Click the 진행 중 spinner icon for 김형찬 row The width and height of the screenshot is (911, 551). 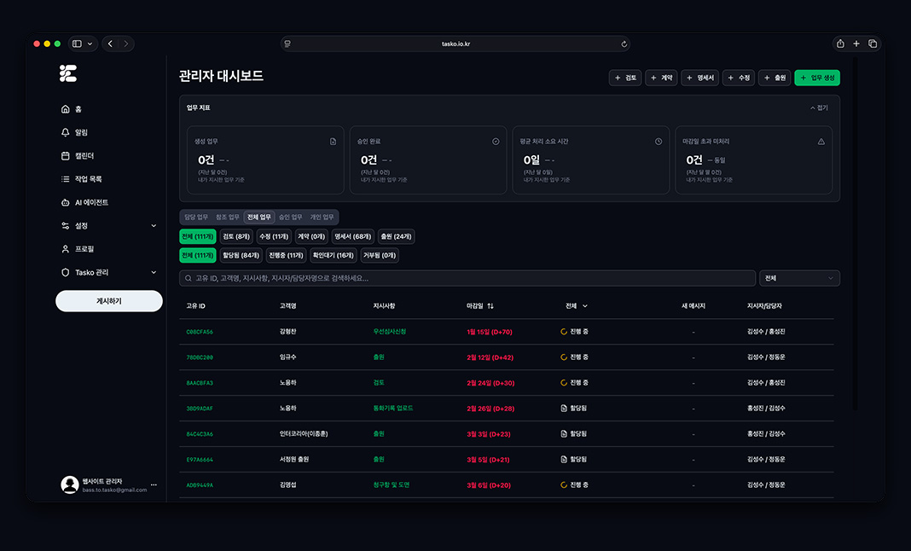(564, 332)
